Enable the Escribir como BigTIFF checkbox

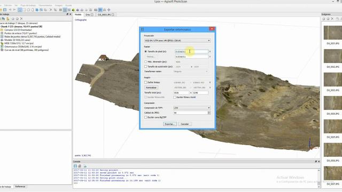145,117
